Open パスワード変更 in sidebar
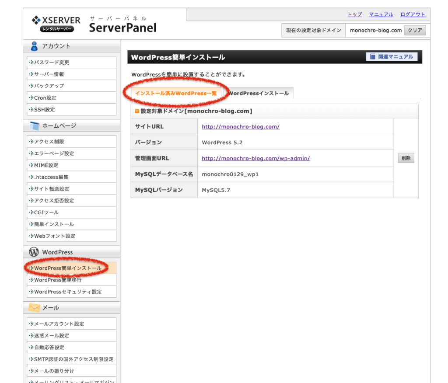The image size is (448, 383). (71, 62)
